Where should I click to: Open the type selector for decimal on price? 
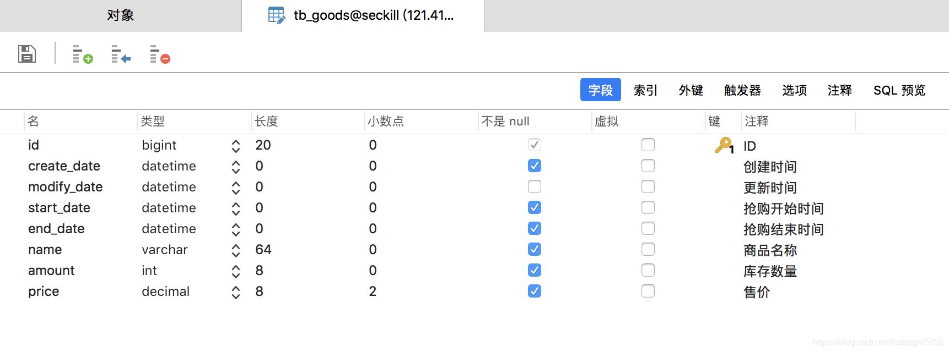pyautogui.click(x=235, y=291)
